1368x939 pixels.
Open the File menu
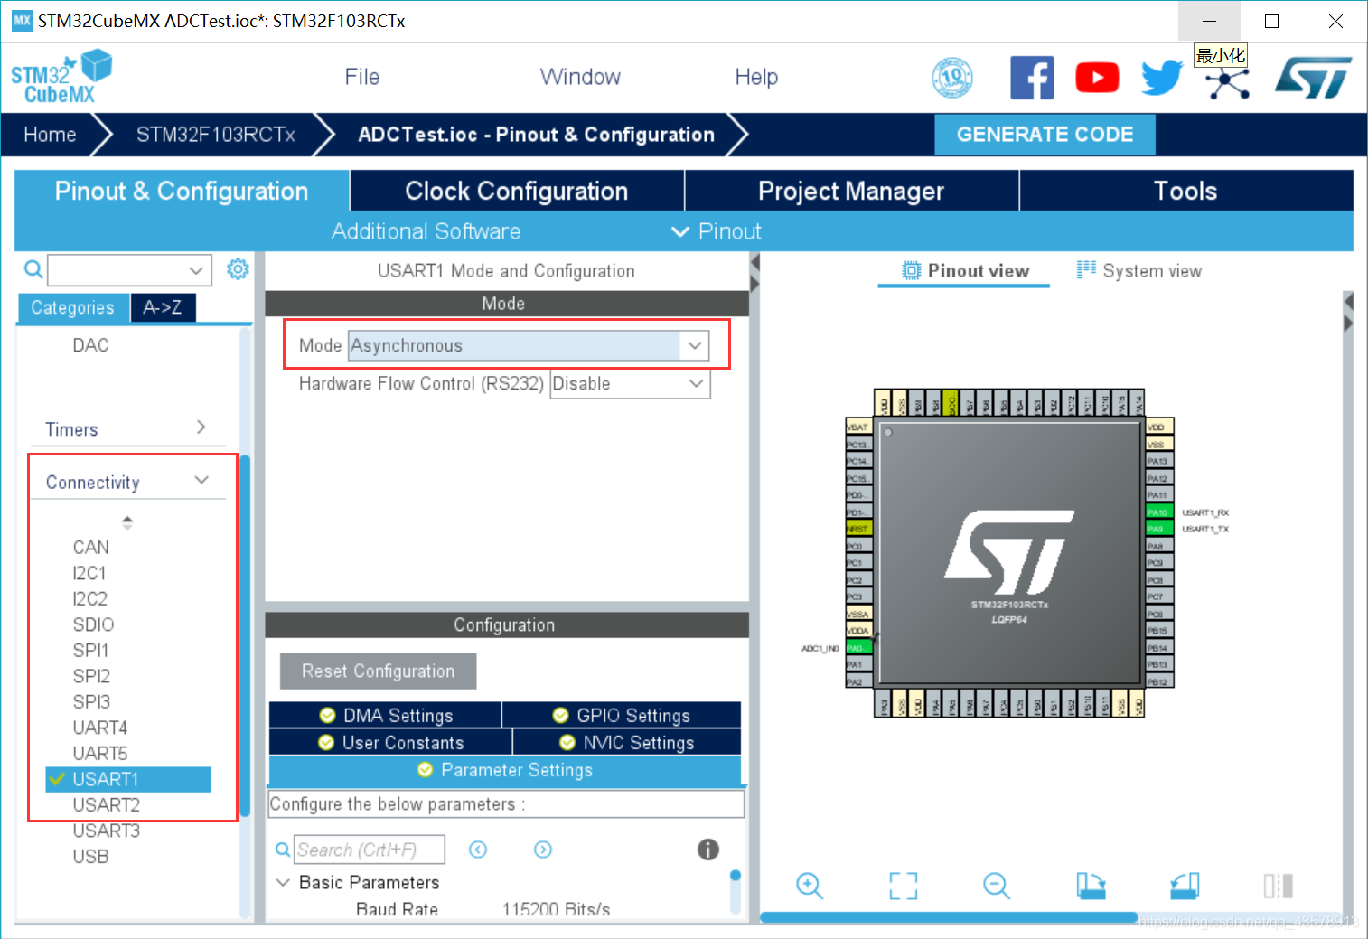click(x=361, y=77)
